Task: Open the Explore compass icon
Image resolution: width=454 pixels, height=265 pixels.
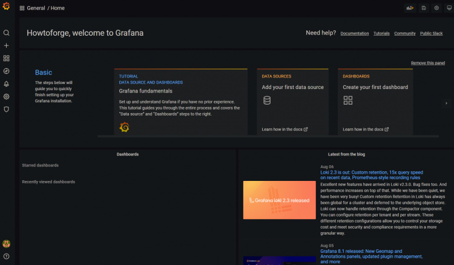Action: click(x=7, y=71)
